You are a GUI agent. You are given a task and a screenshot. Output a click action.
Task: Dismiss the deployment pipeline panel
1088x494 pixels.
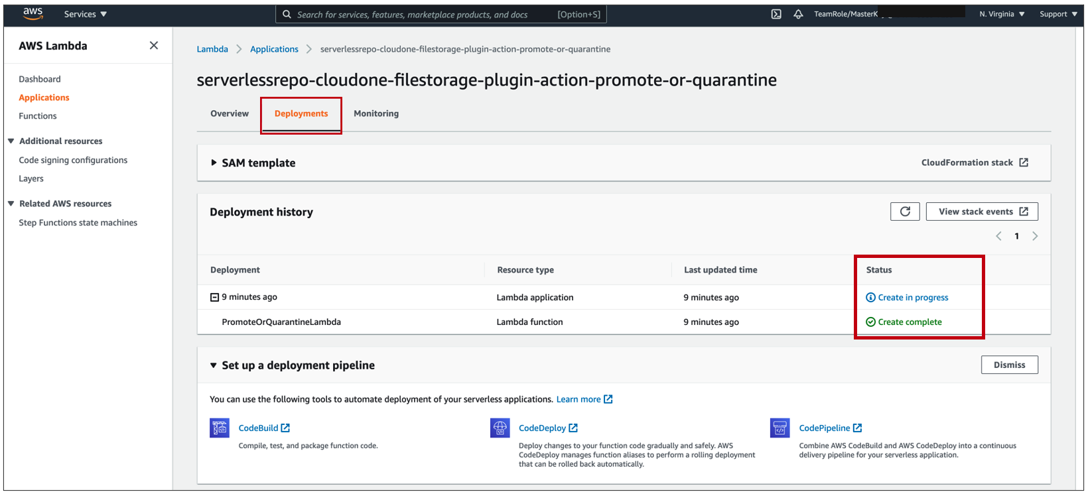point(1010,365)
